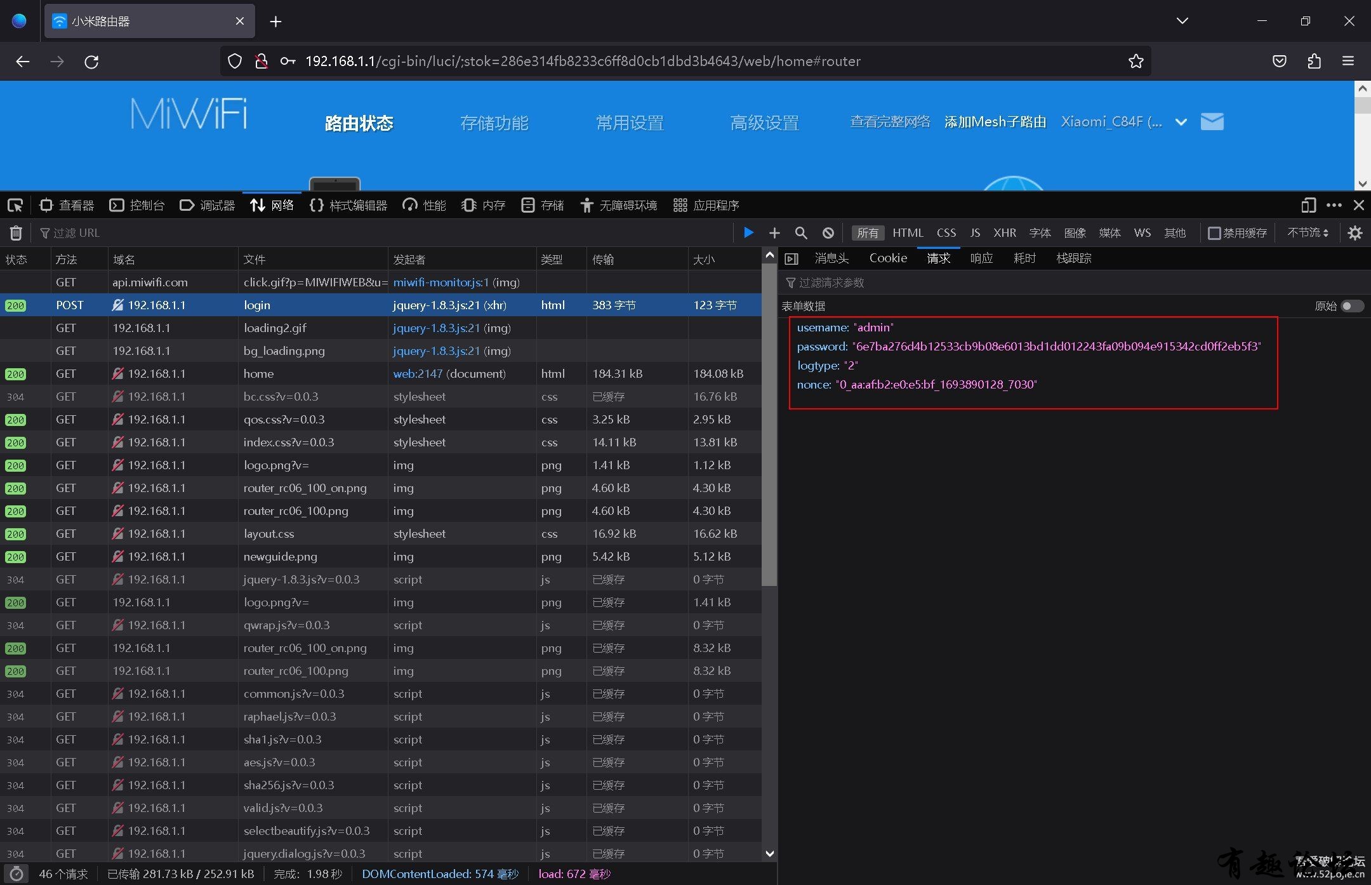Click the 过滤请求参数 filter field
1371x885 pixels.
[1073, 283]
